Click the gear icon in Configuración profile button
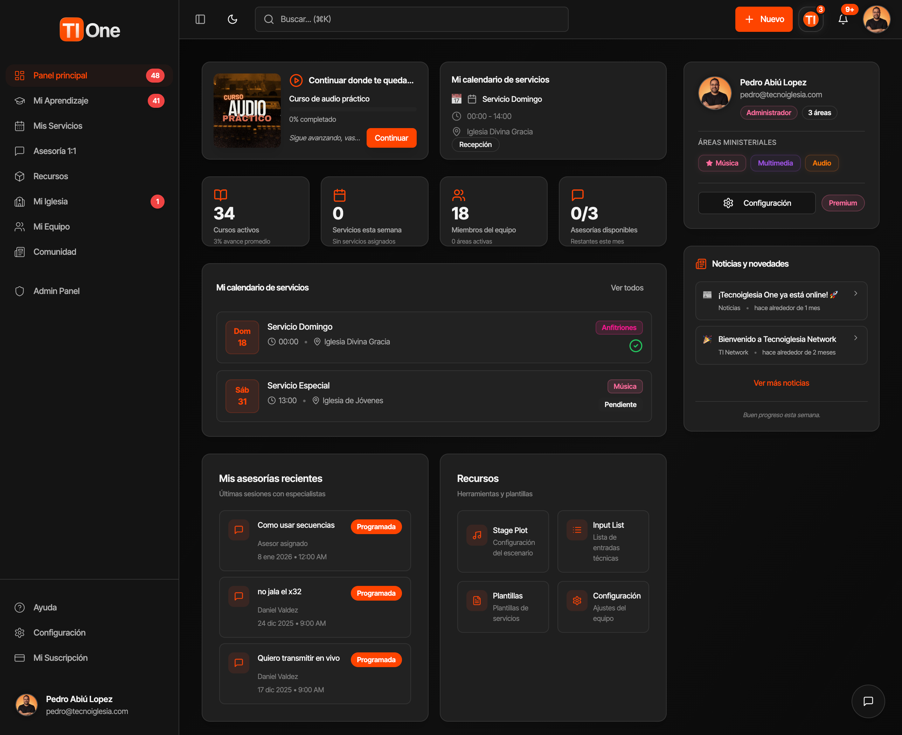 (728, 203)
